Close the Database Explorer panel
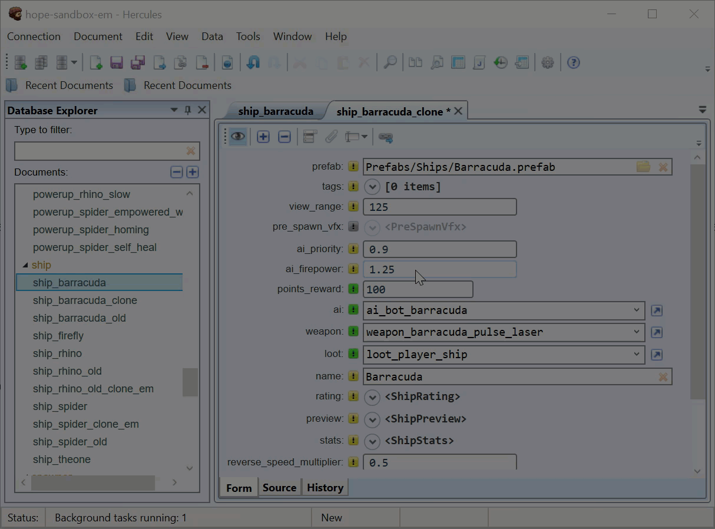 tap(202, 110)
